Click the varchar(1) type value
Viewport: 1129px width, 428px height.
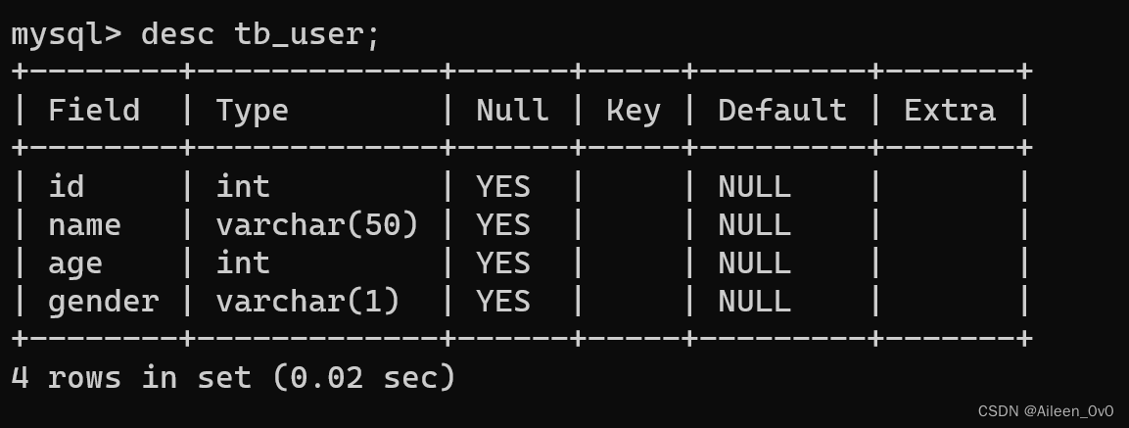tap(307, 301)
